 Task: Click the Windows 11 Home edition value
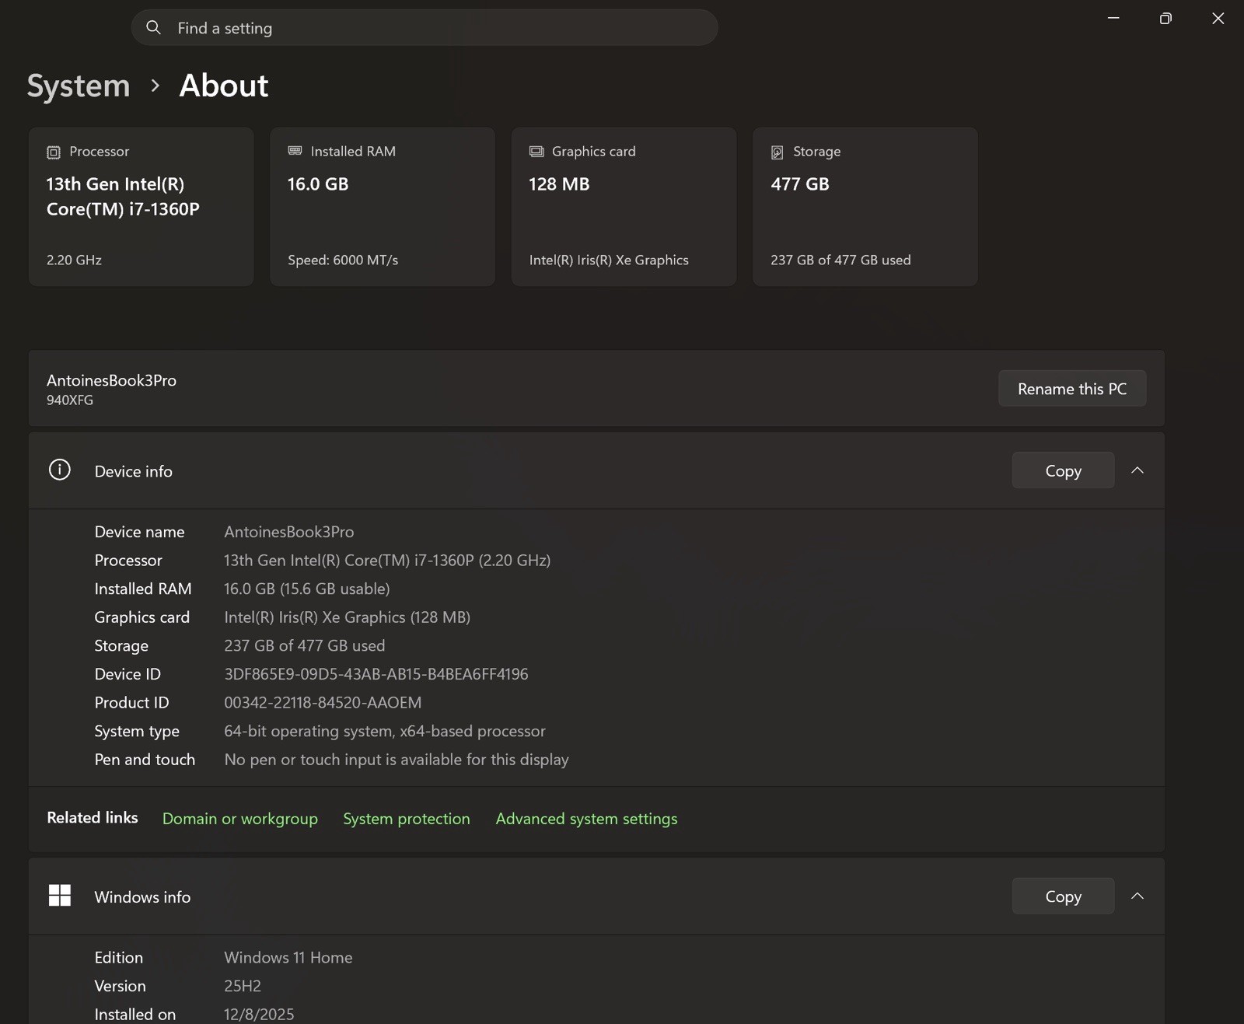tap(288, 958)
